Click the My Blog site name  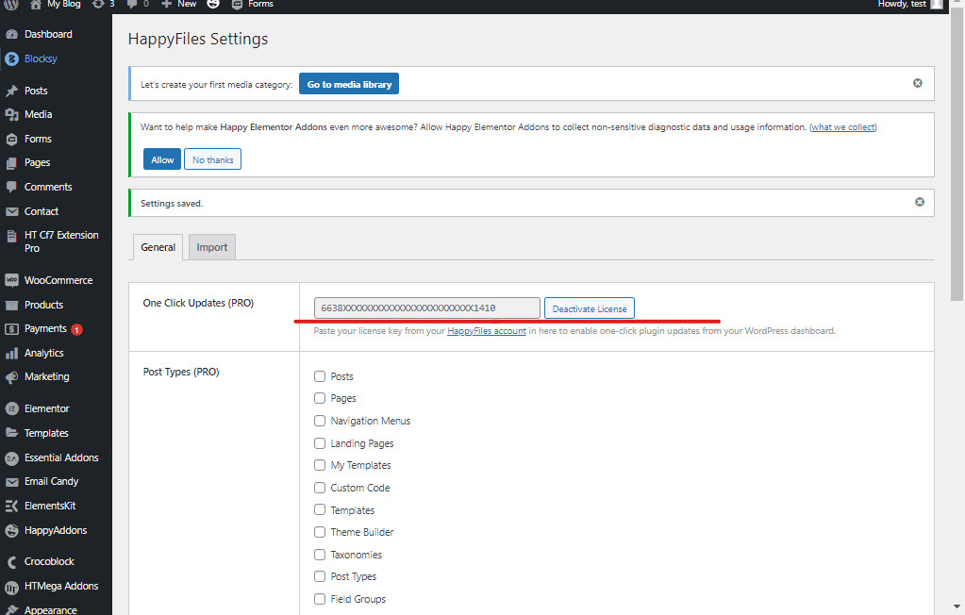(64, 5)
